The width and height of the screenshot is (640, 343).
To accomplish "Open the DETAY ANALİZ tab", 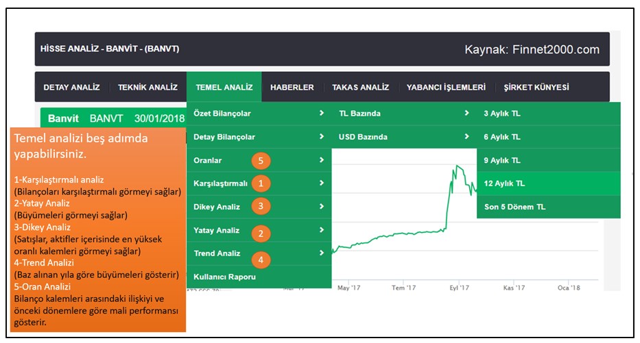I will 71,87.
